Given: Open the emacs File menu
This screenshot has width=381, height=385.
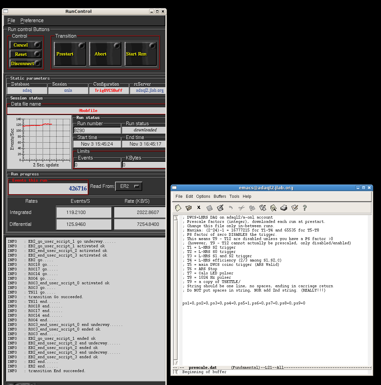Looking at the screenshot, I should tap(179, 196).
